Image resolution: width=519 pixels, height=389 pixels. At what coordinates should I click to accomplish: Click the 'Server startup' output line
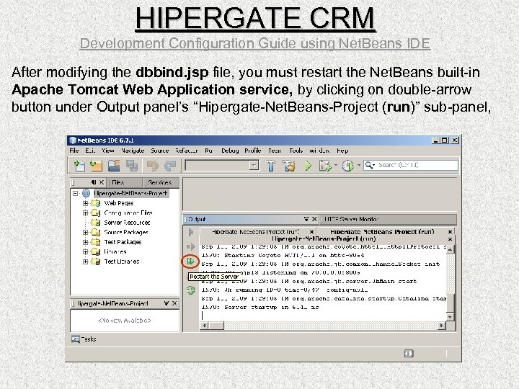[x=259, y=308]
